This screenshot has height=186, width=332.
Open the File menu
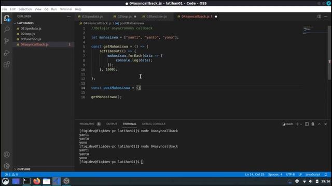pyautogui.click(x=5, y=9)
